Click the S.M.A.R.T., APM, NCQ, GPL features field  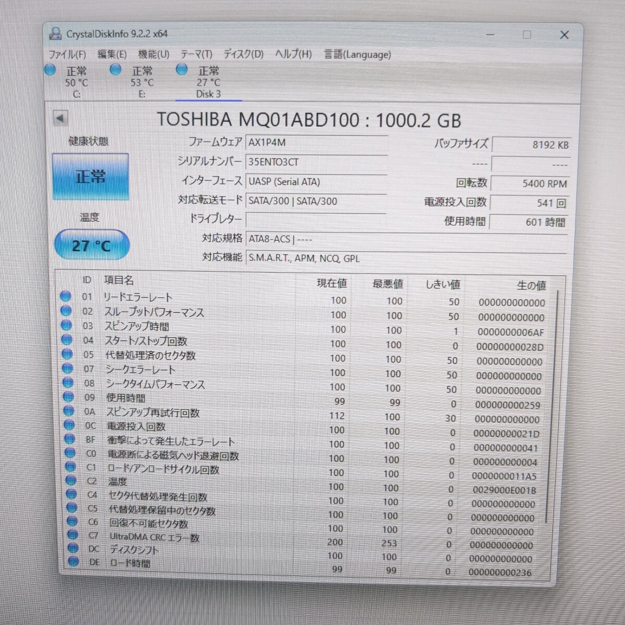[406, 258]
